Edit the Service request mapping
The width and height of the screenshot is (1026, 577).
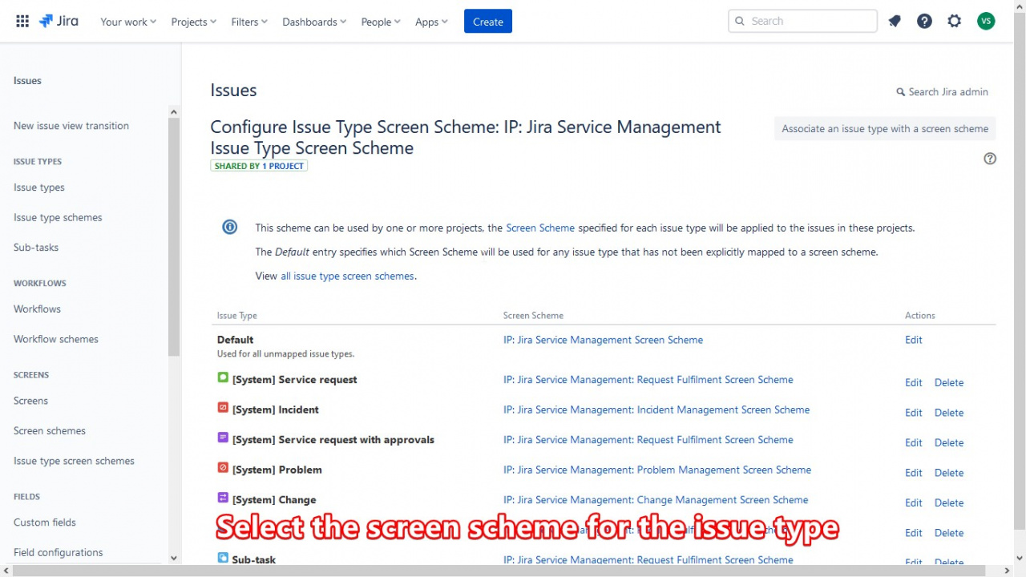point(914,383)
